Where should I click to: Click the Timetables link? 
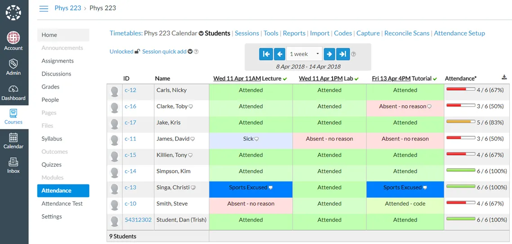pos(126,33)
